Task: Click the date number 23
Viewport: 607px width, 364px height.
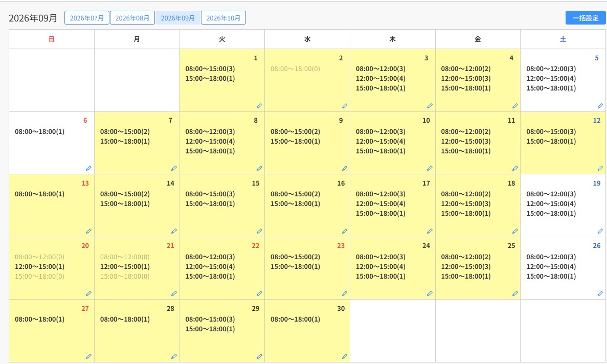Action: 341,245
